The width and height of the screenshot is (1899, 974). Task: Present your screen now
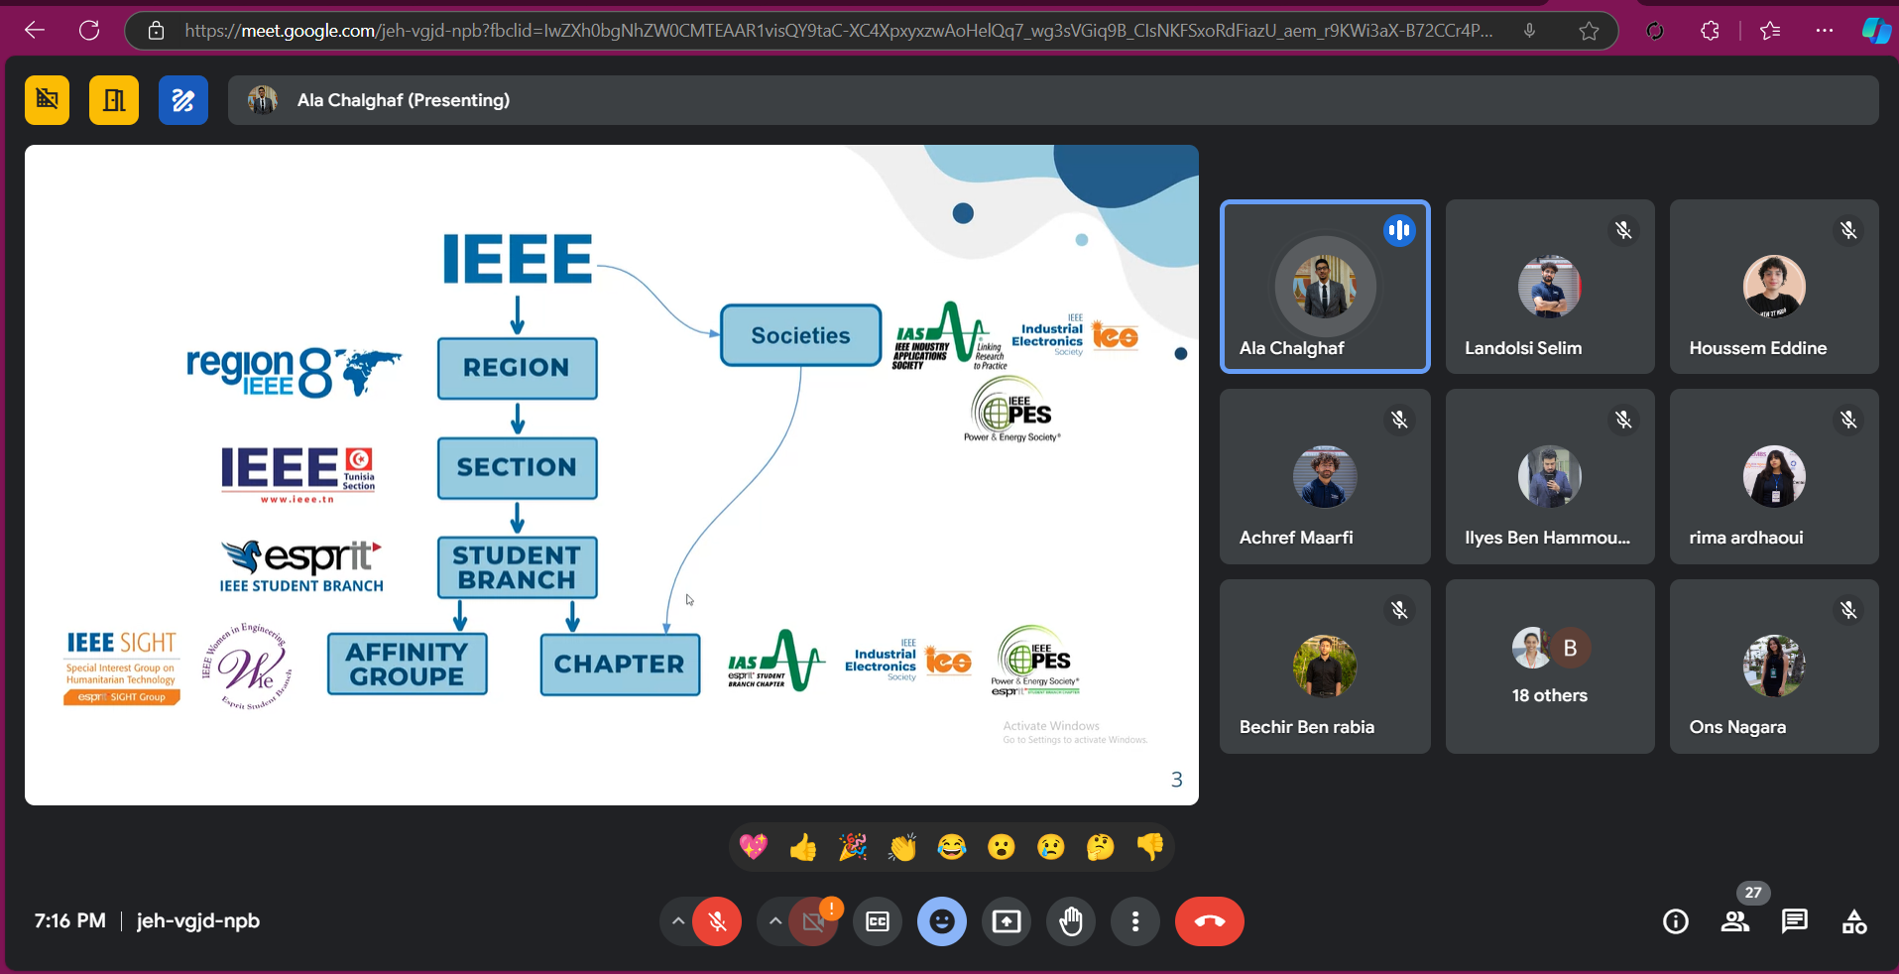(1007, 921)
